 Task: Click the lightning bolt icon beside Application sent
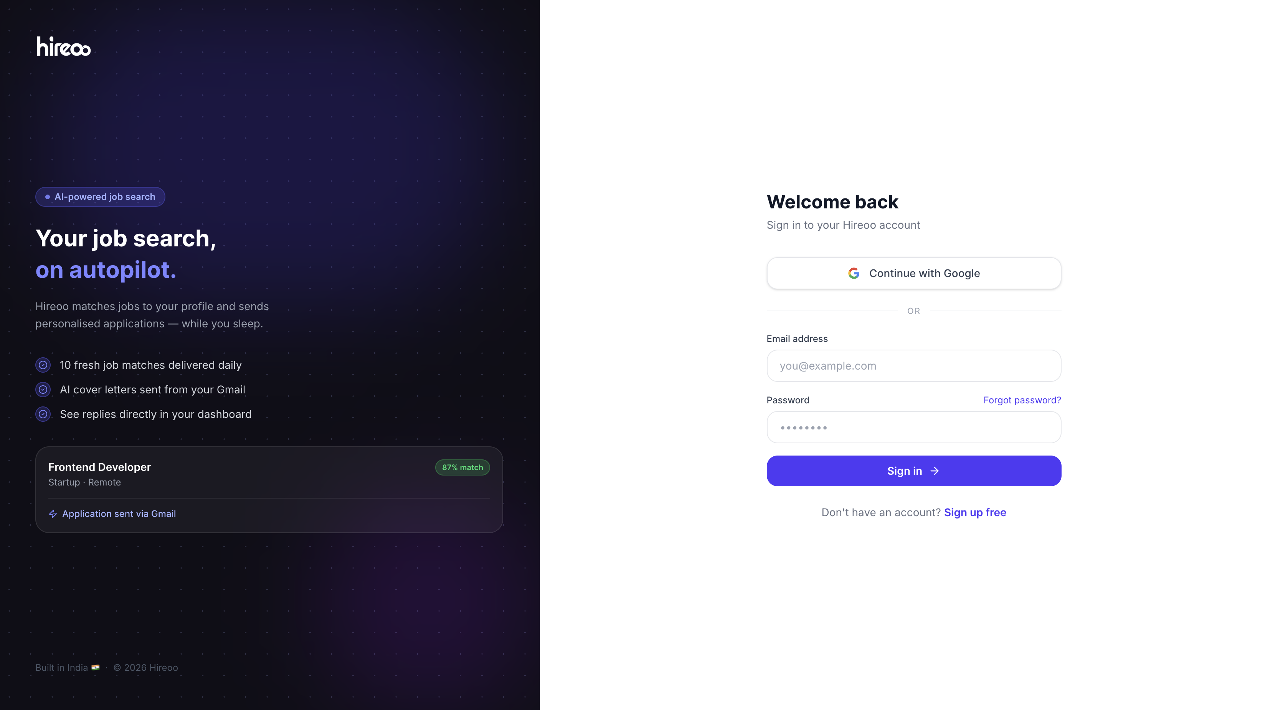click(x=53, y=514)
